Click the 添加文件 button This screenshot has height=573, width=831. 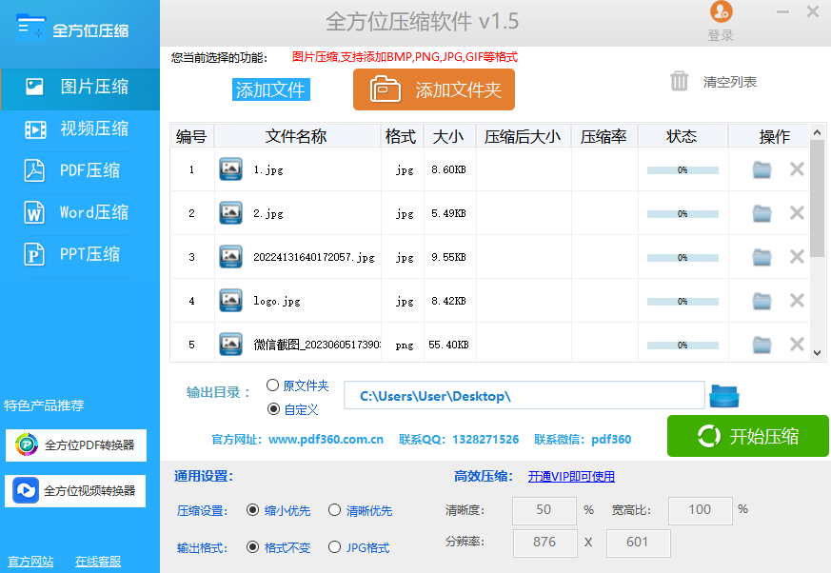pyautogui.click(x=273, y=89)
